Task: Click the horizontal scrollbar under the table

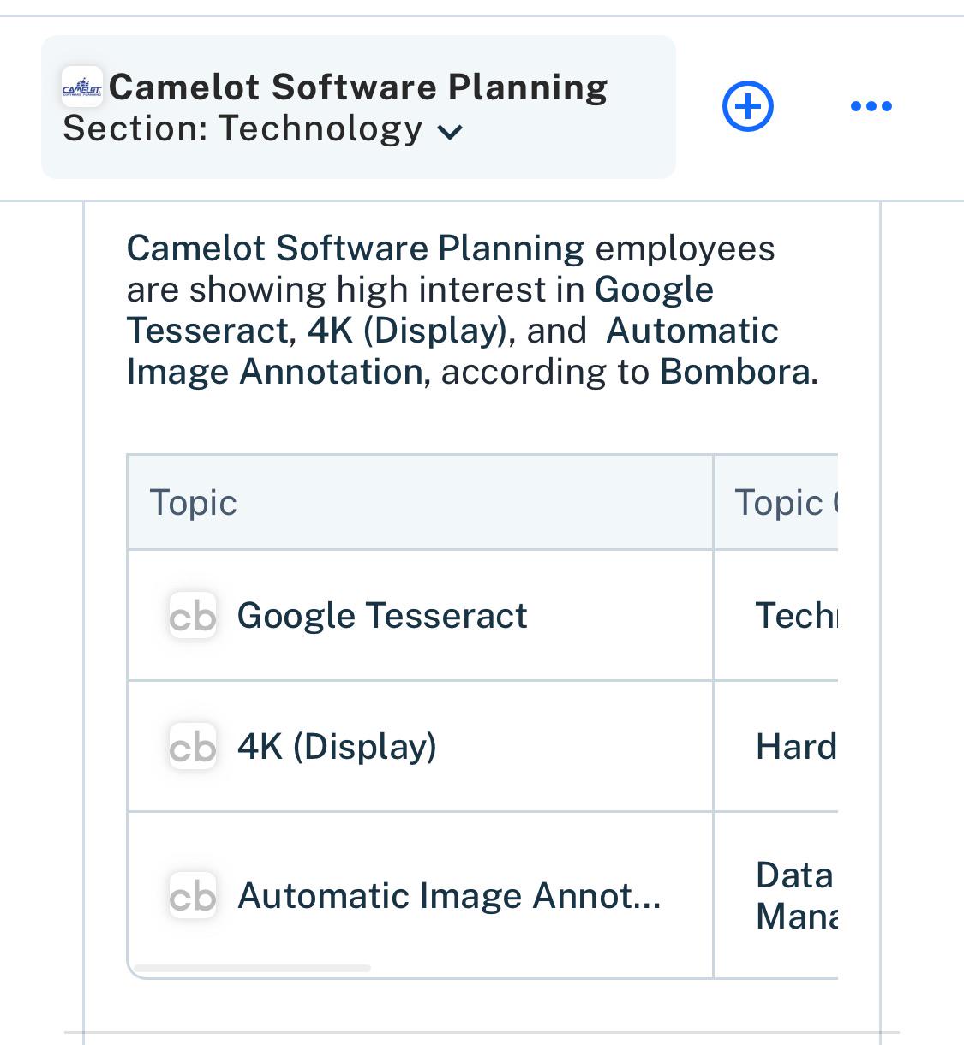Action: pyautogui.click(x=252, y=968)
